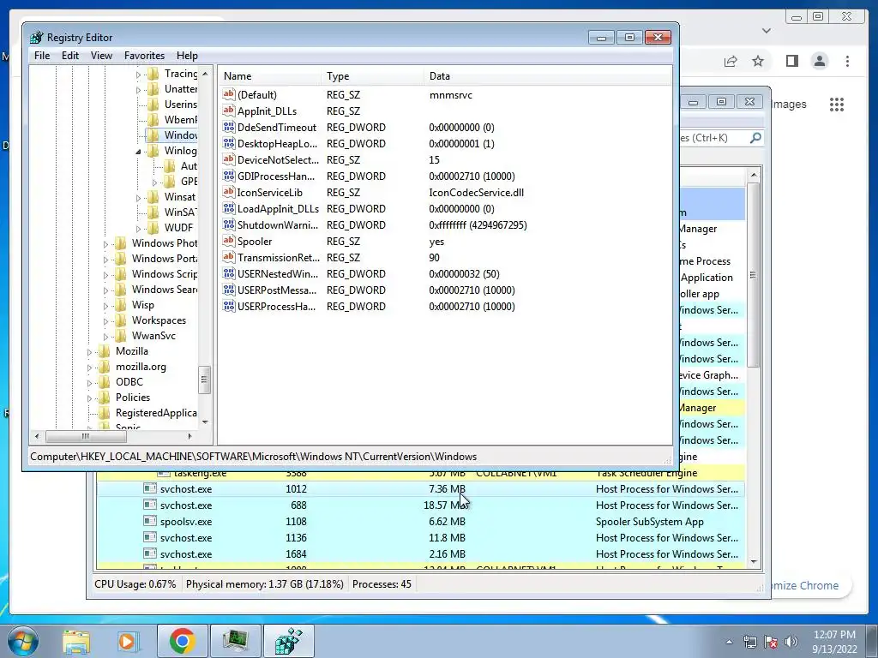Image resolution: width=878 pixels, height=658 pixels.
Task: Switch to Registry Editor taskbar button
Action: (289, 641)
